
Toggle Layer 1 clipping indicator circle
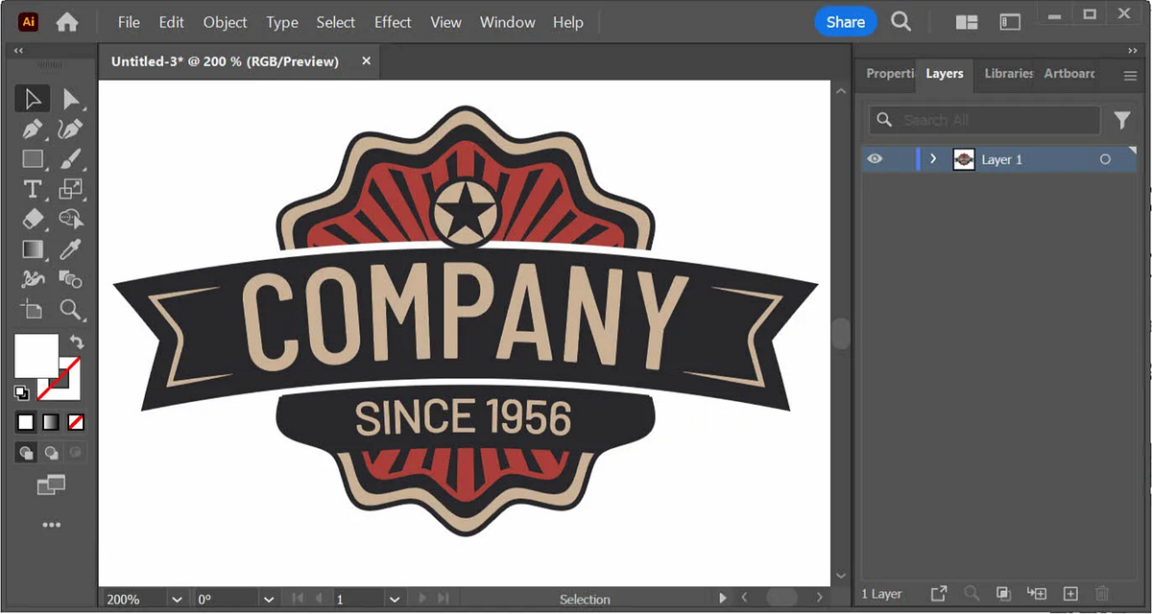[1106, 159]
